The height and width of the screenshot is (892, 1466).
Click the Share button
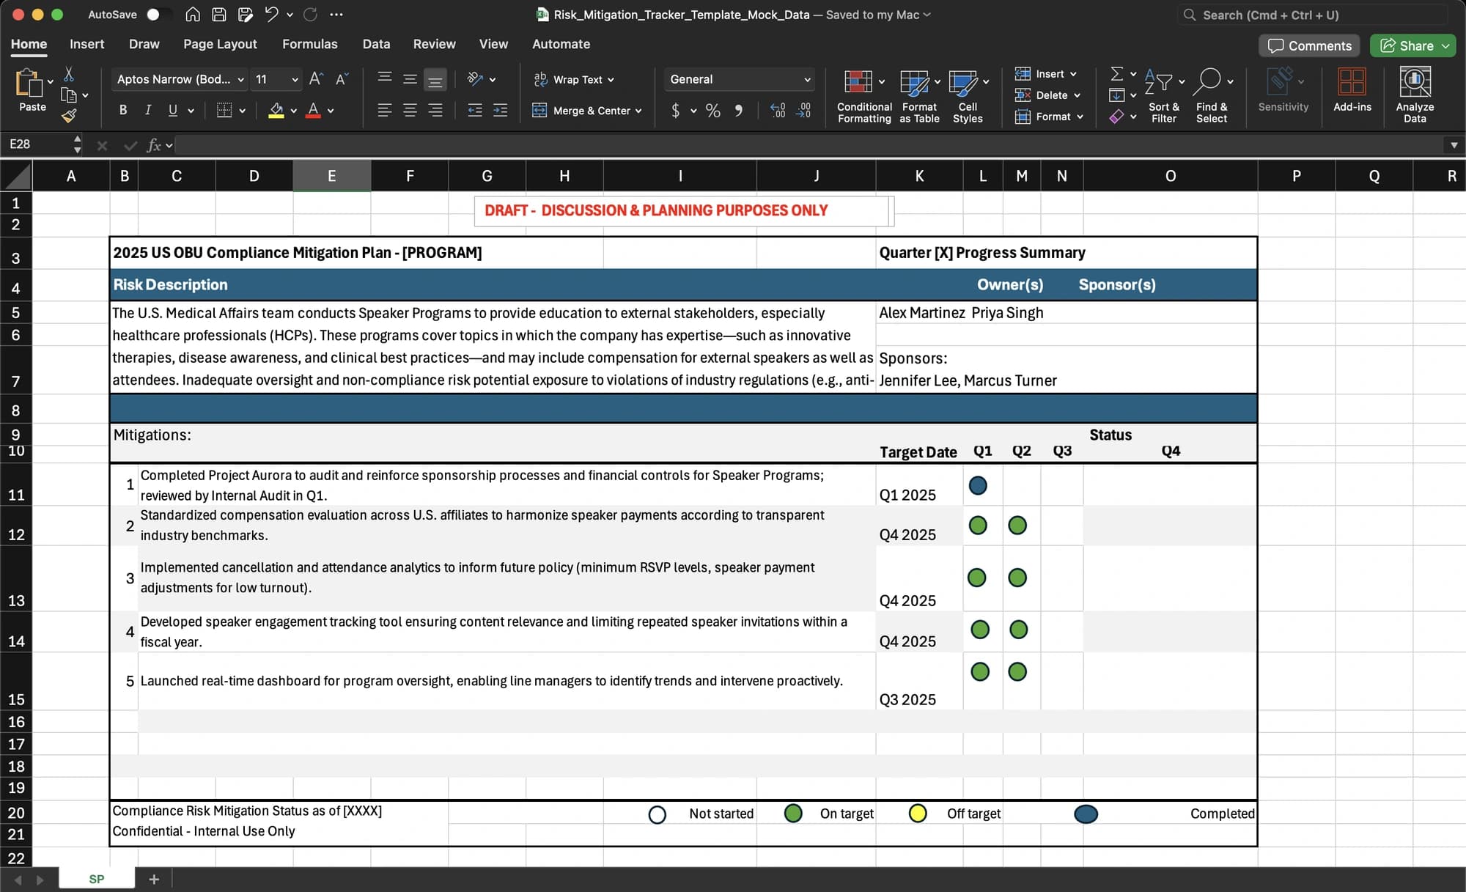(1413, 45)
